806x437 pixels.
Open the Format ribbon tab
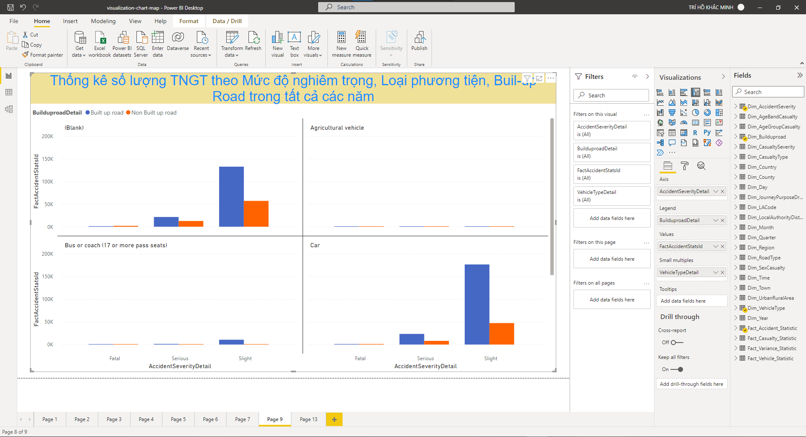[x=189, y=21]
